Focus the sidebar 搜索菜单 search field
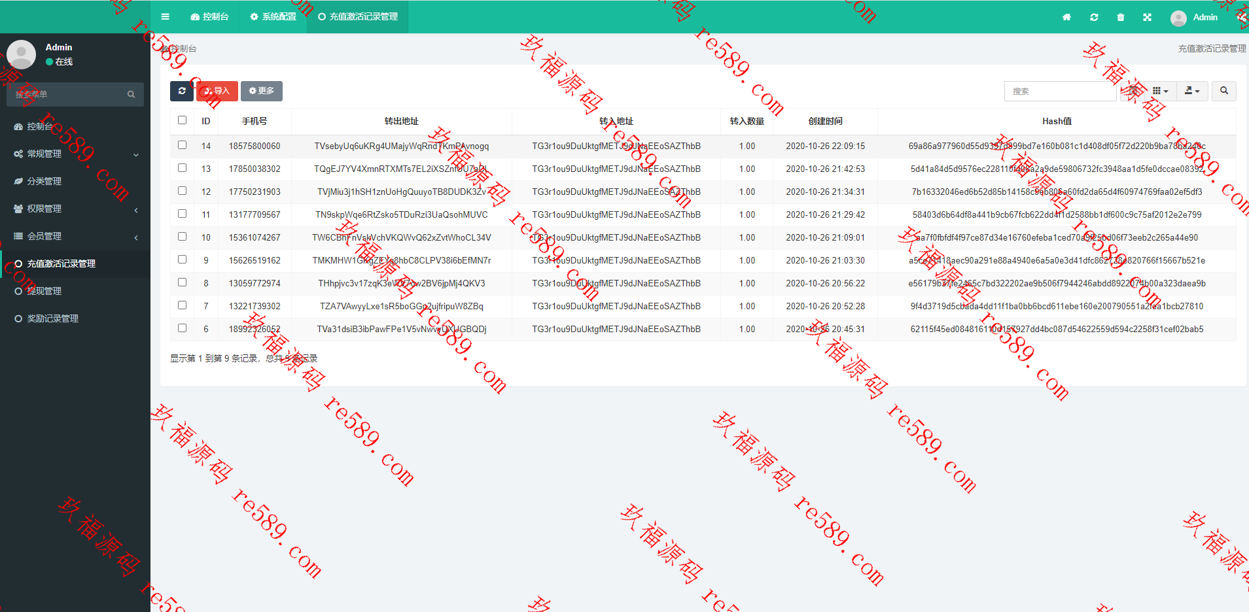The height and width of the screenshot is (612, 1249). click(65, 95)
